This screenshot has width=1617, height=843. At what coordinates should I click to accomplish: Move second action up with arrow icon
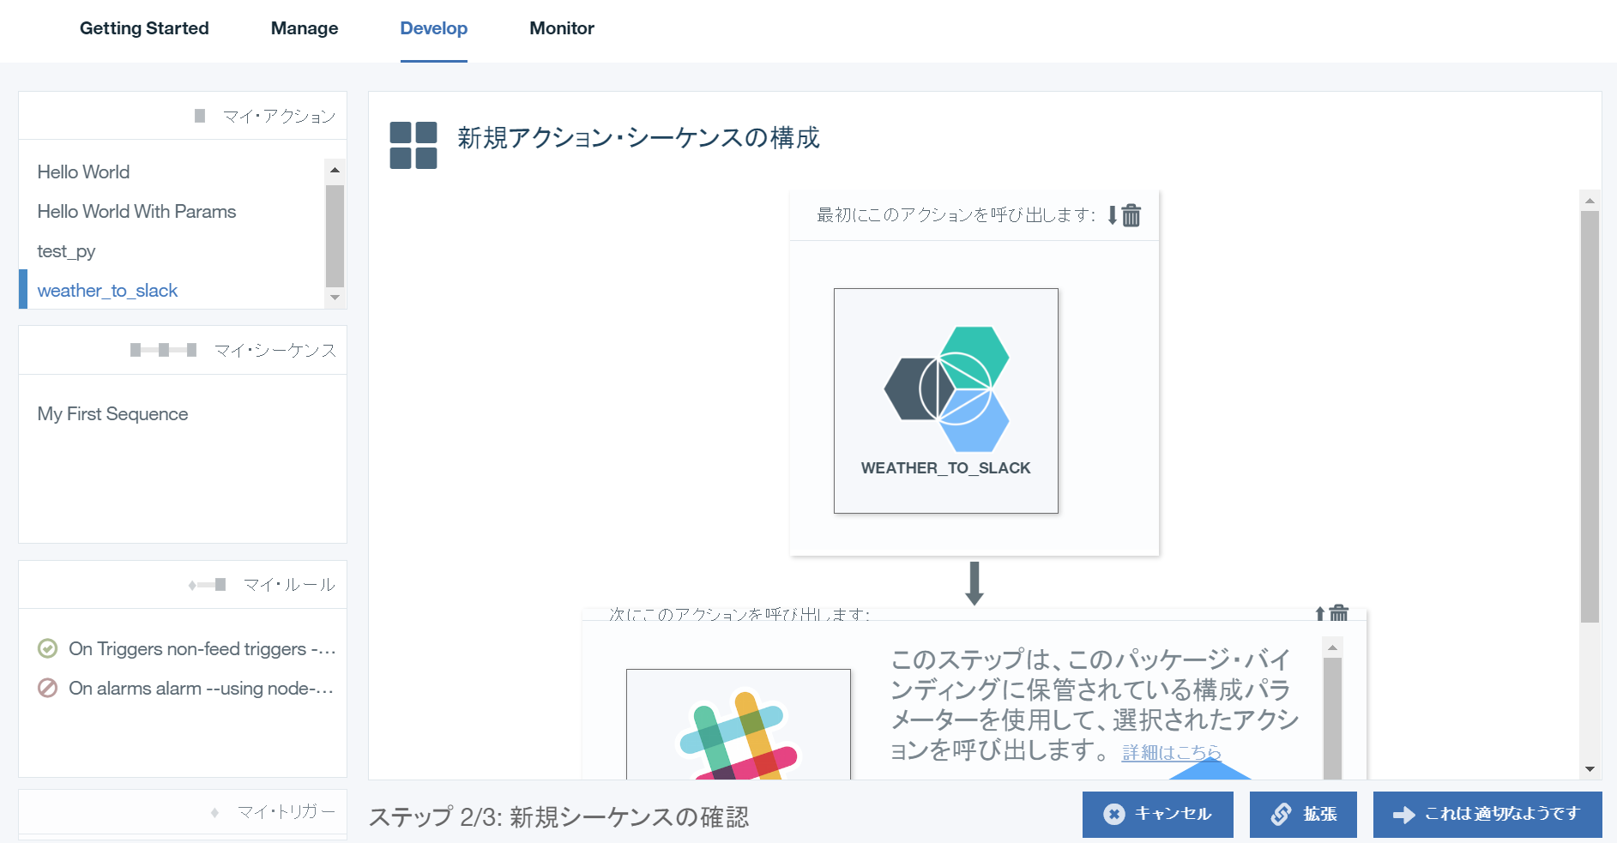(x=1319, y=613)
